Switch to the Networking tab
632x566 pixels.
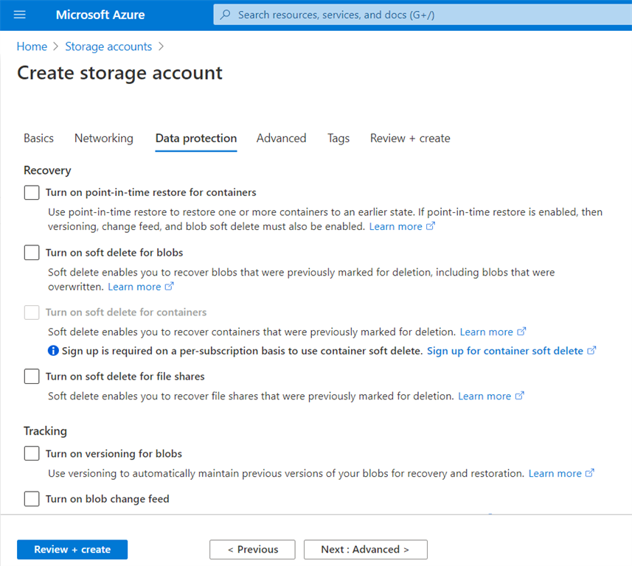[x=103, y=138]
